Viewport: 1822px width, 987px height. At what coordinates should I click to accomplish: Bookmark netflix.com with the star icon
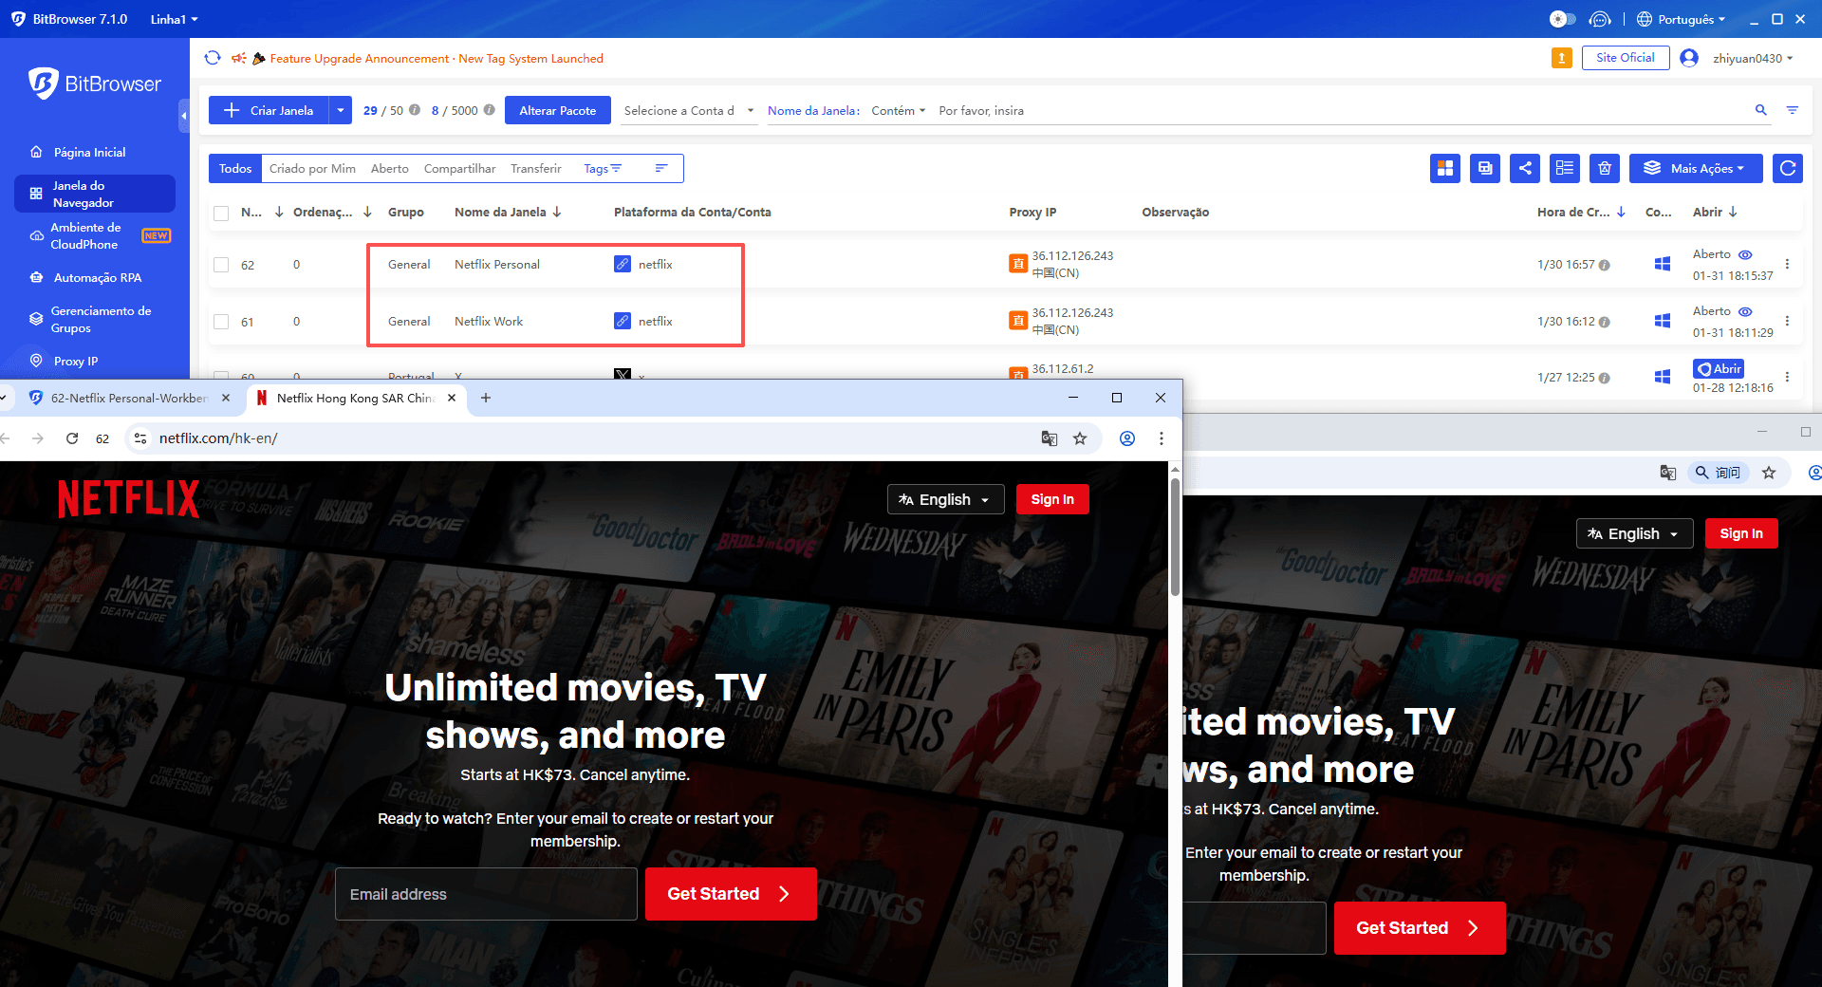tap(1080, 438)
